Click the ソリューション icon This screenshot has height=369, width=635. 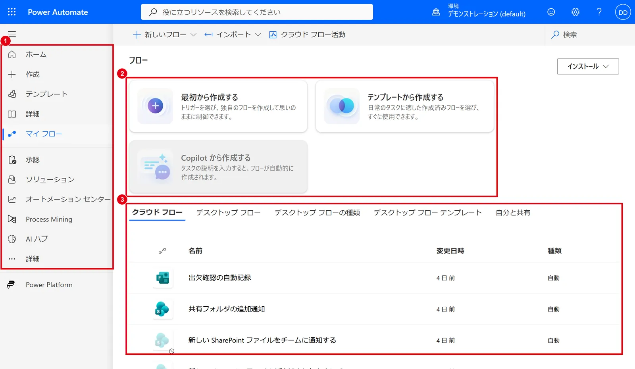tap(12, 179)
